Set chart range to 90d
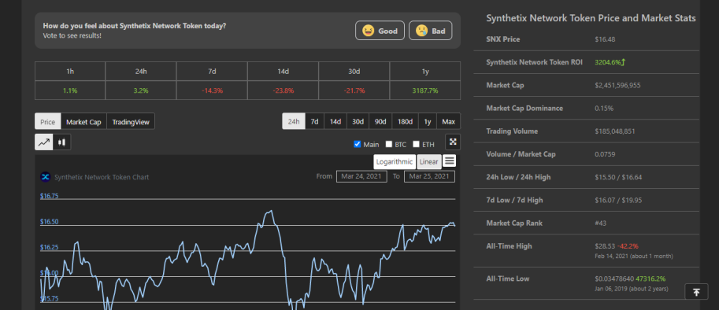This screenshot has width=719, height=310. [x=380, y=122]
